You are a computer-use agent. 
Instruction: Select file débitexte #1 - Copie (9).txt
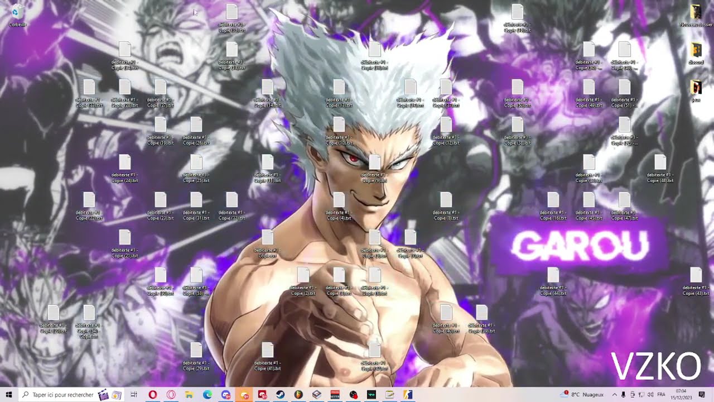pyautogui.click(x=374, y=169)
